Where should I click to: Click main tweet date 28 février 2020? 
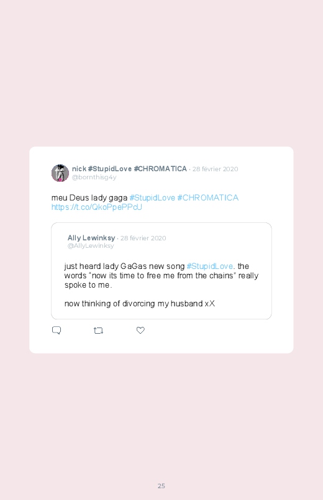point(215,169)
